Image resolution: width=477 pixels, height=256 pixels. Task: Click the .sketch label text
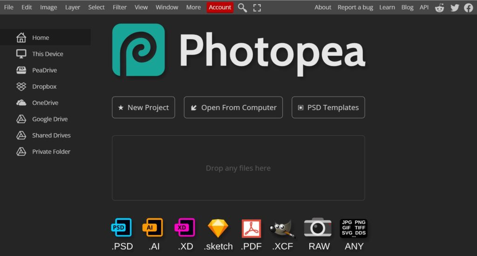(218, 246)
